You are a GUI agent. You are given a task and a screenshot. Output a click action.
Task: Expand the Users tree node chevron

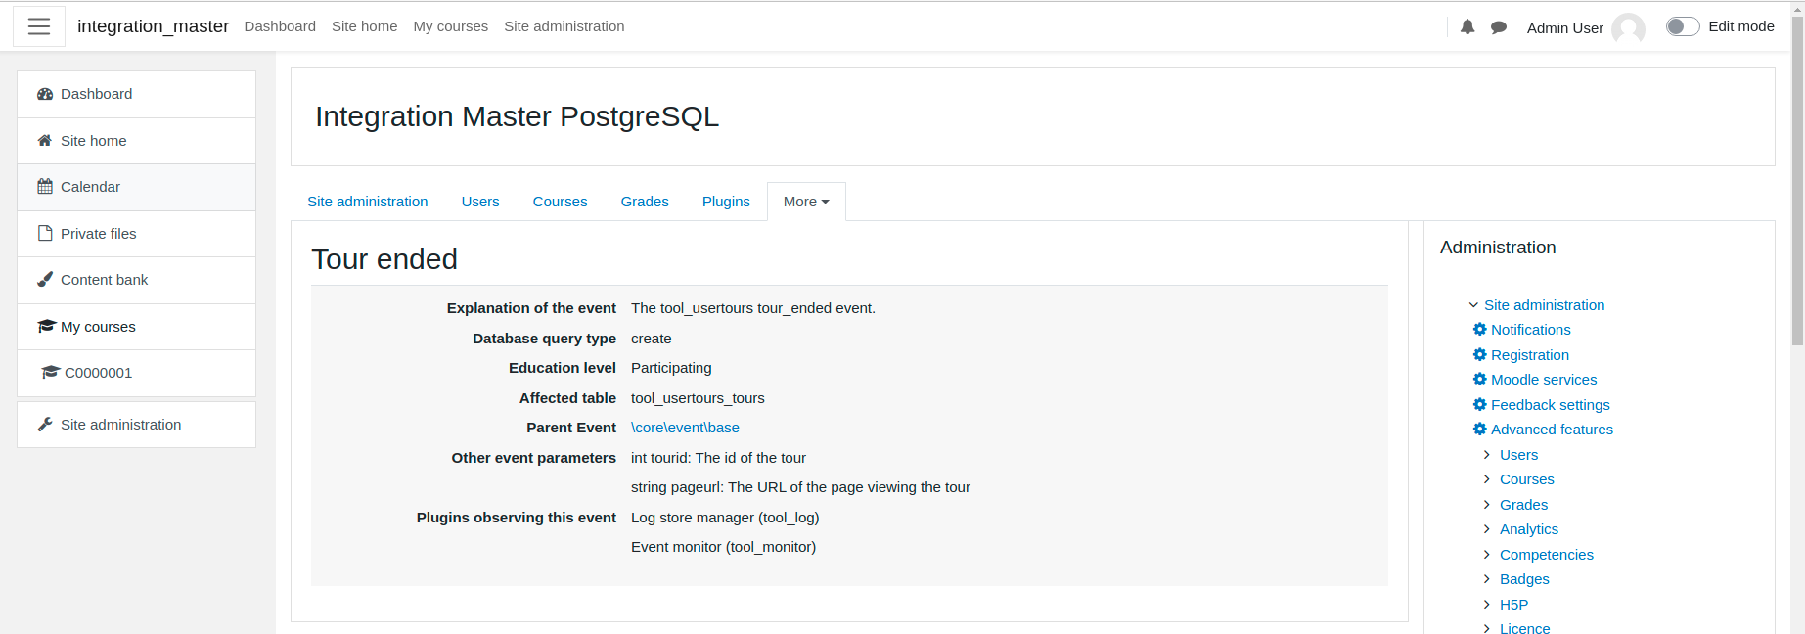coord(1487,455)
